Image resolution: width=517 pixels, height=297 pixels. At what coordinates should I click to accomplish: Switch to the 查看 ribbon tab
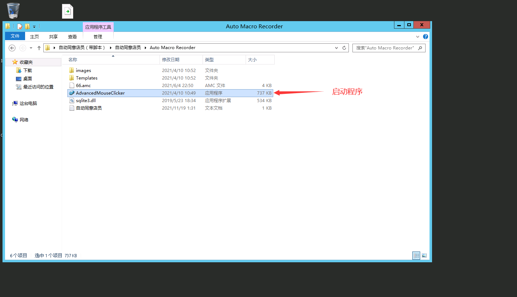click(x=72, y=37)
